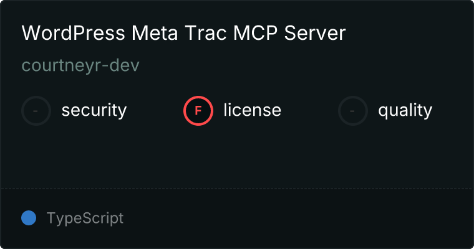Click the red F license grade badge
Viewport: 474px width, 249px height.
[x=198, y=111]
